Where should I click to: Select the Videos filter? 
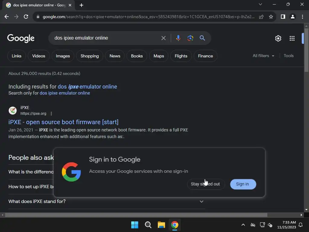(x=39, y=56)
